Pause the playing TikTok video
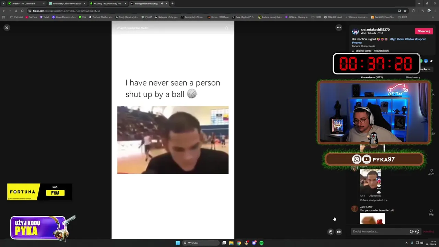The image size is (439, 247). click(173, 130)
